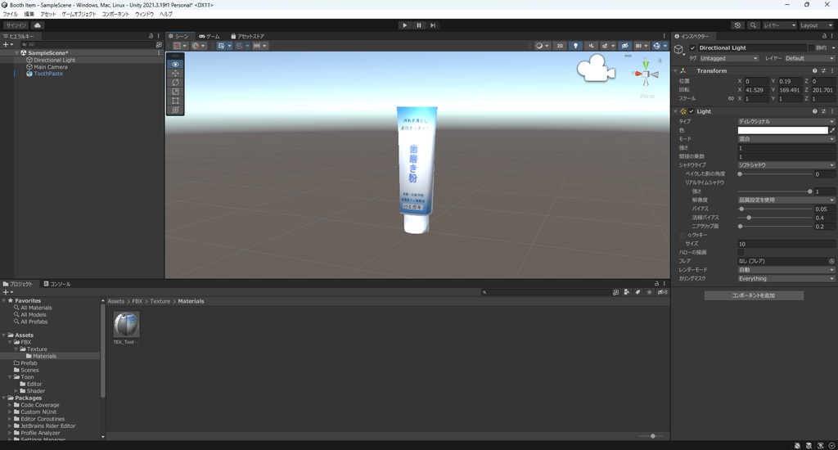Go to FBX in Project breadcrumb

pos(137,301)
